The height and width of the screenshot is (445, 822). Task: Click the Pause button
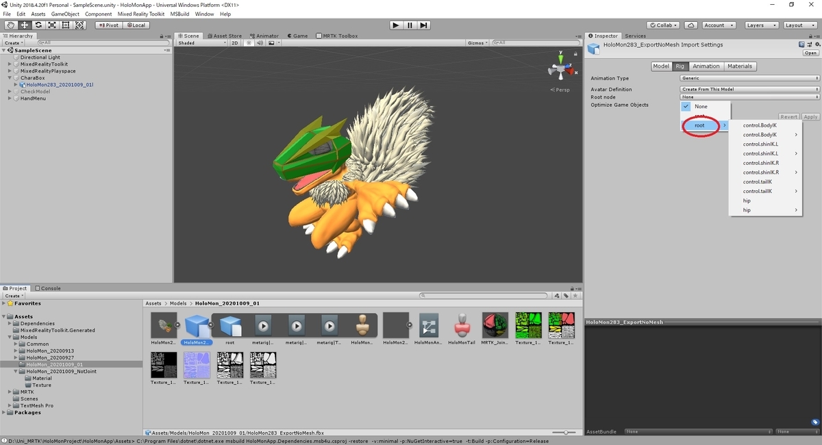coord(410,25)
